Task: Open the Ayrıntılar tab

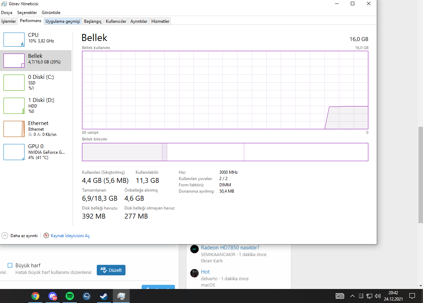Action: 139,21
